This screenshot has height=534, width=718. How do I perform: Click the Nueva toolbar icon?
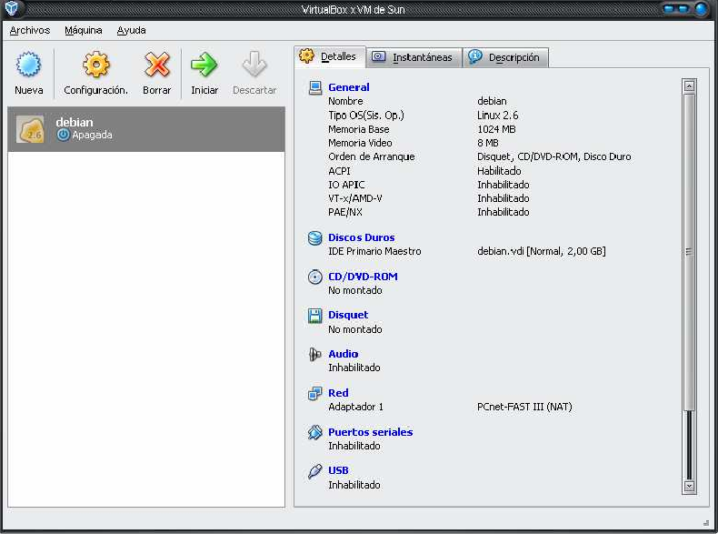pos(29,65)
